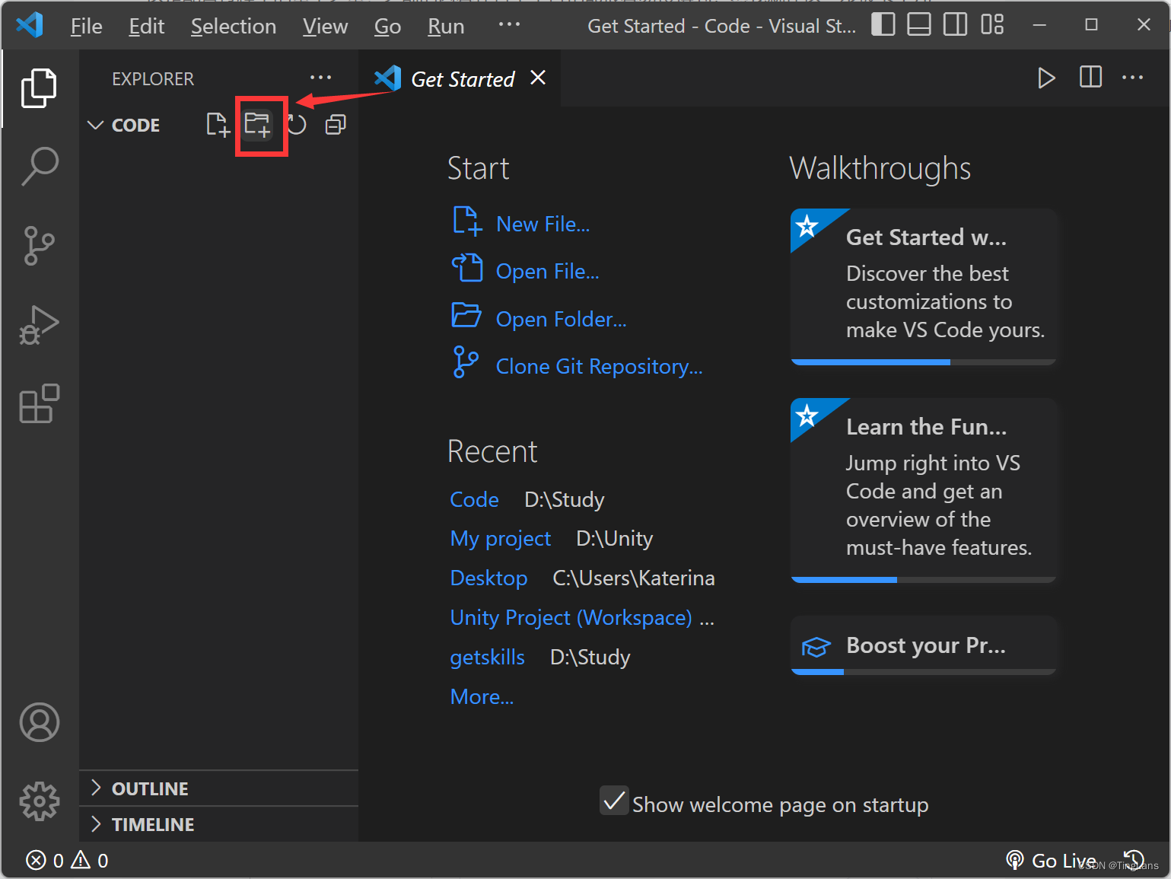Click the EXPLORER panel title
Screen dimensions: 1171x879
[153, 78]
